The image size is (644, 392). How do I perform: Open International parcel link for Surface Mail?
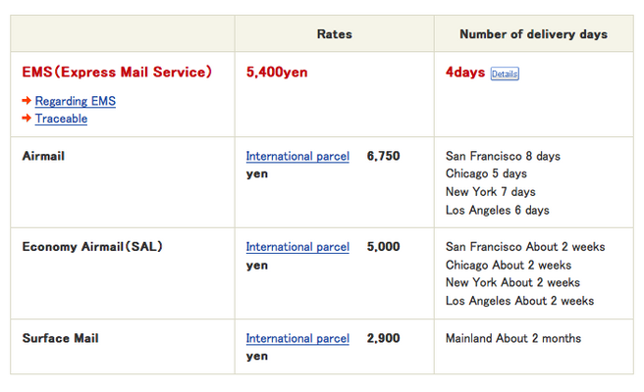pos(297,338)
